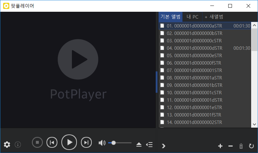Remove selected item with minus icon

point(230,146)
